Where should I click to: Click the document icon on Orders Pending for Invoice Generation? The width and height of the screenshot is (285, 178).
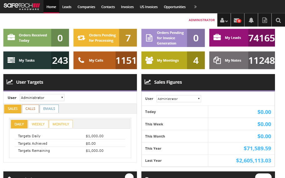click(149, 38)
